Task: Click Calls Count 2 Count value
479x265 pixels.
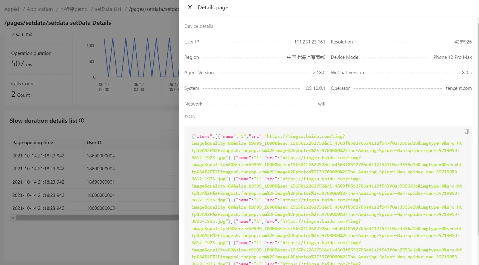Action: pyautogui.click(x=20, y=94)
